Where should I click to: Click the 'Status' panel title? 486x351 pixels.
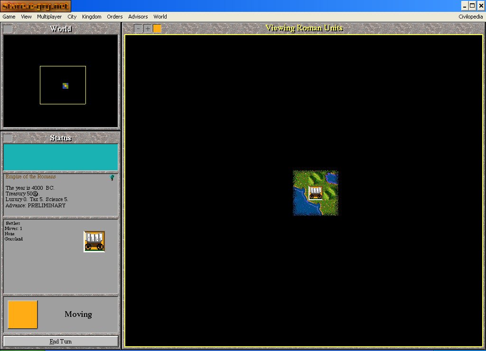click(x=61, y=138)
